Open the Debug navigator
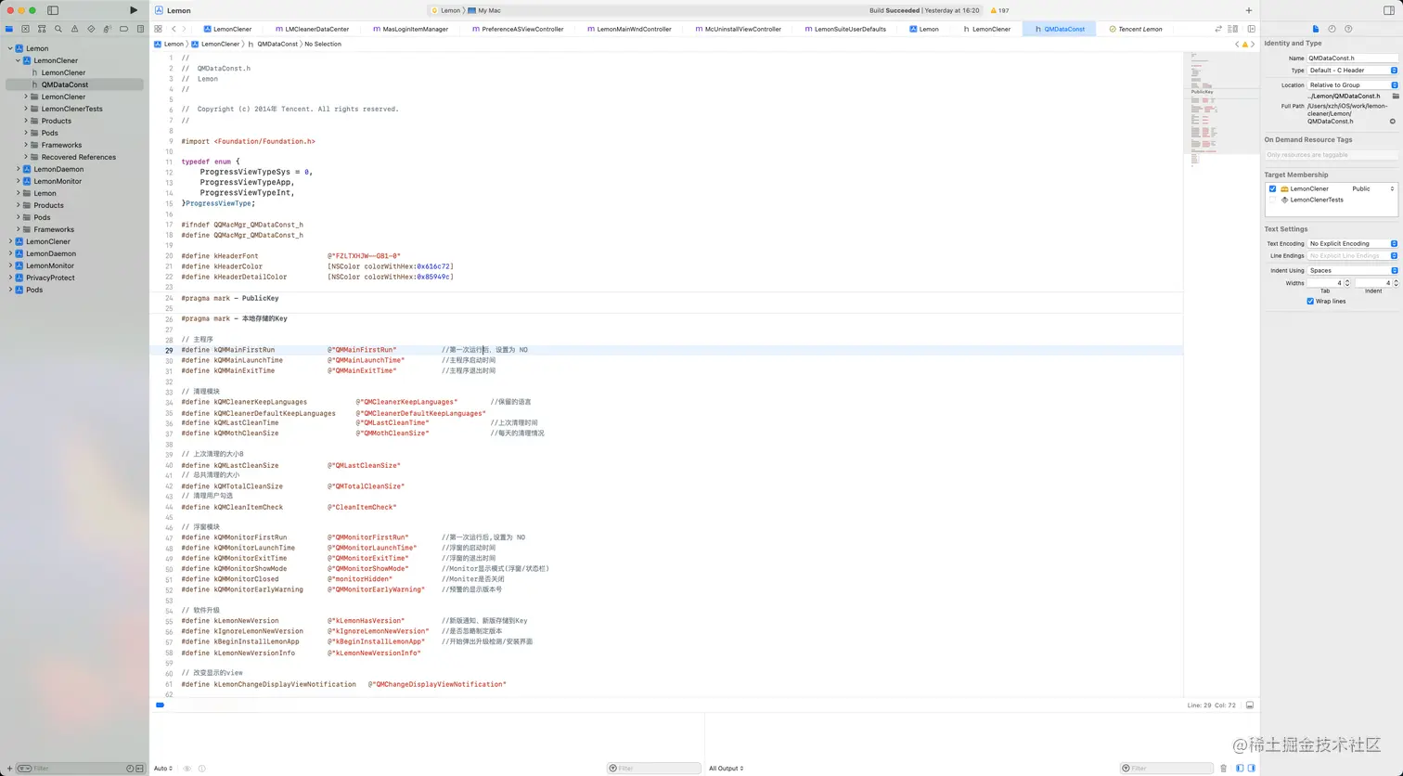Viewport: 1403px width, 776px height. [107, 29]
